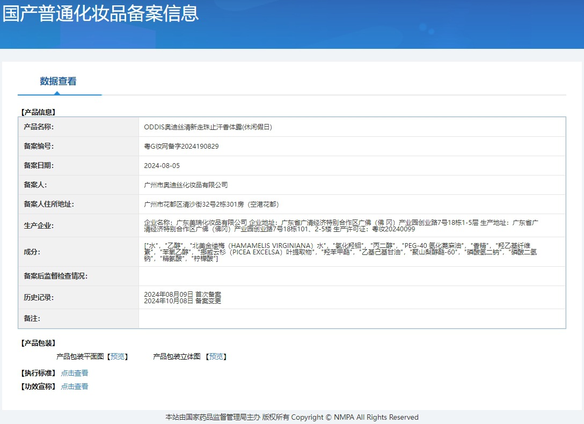Click the 生产企业 details cell
584x424 pixels.
352,225
